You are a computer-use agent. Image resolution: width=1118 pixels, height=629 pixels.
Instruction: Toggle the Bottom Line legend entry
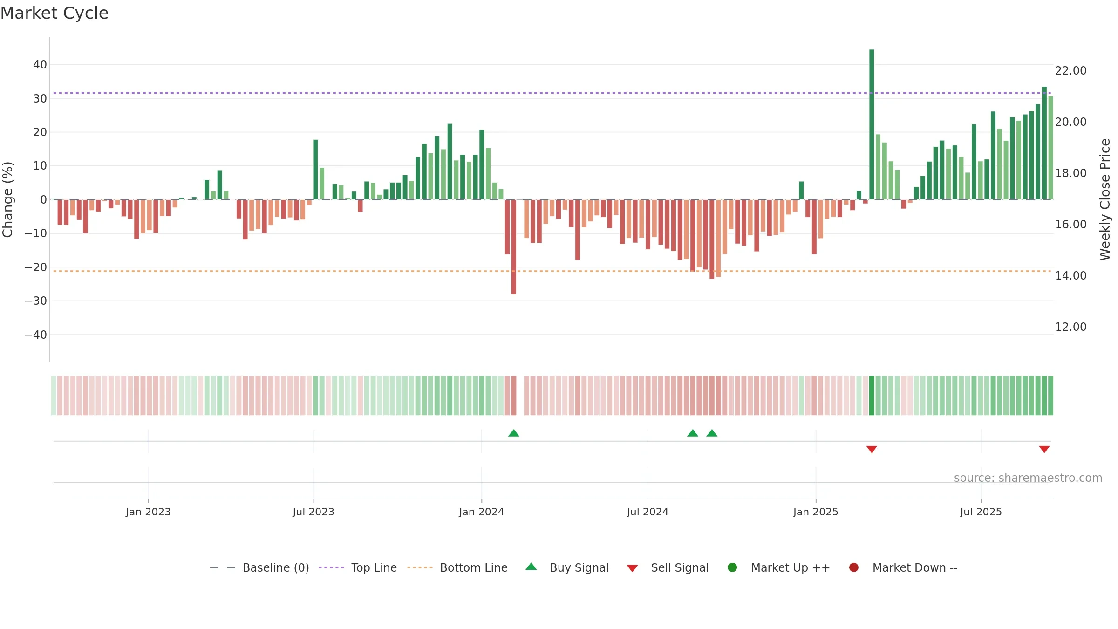pyautogui.click(x=457, y=567)
